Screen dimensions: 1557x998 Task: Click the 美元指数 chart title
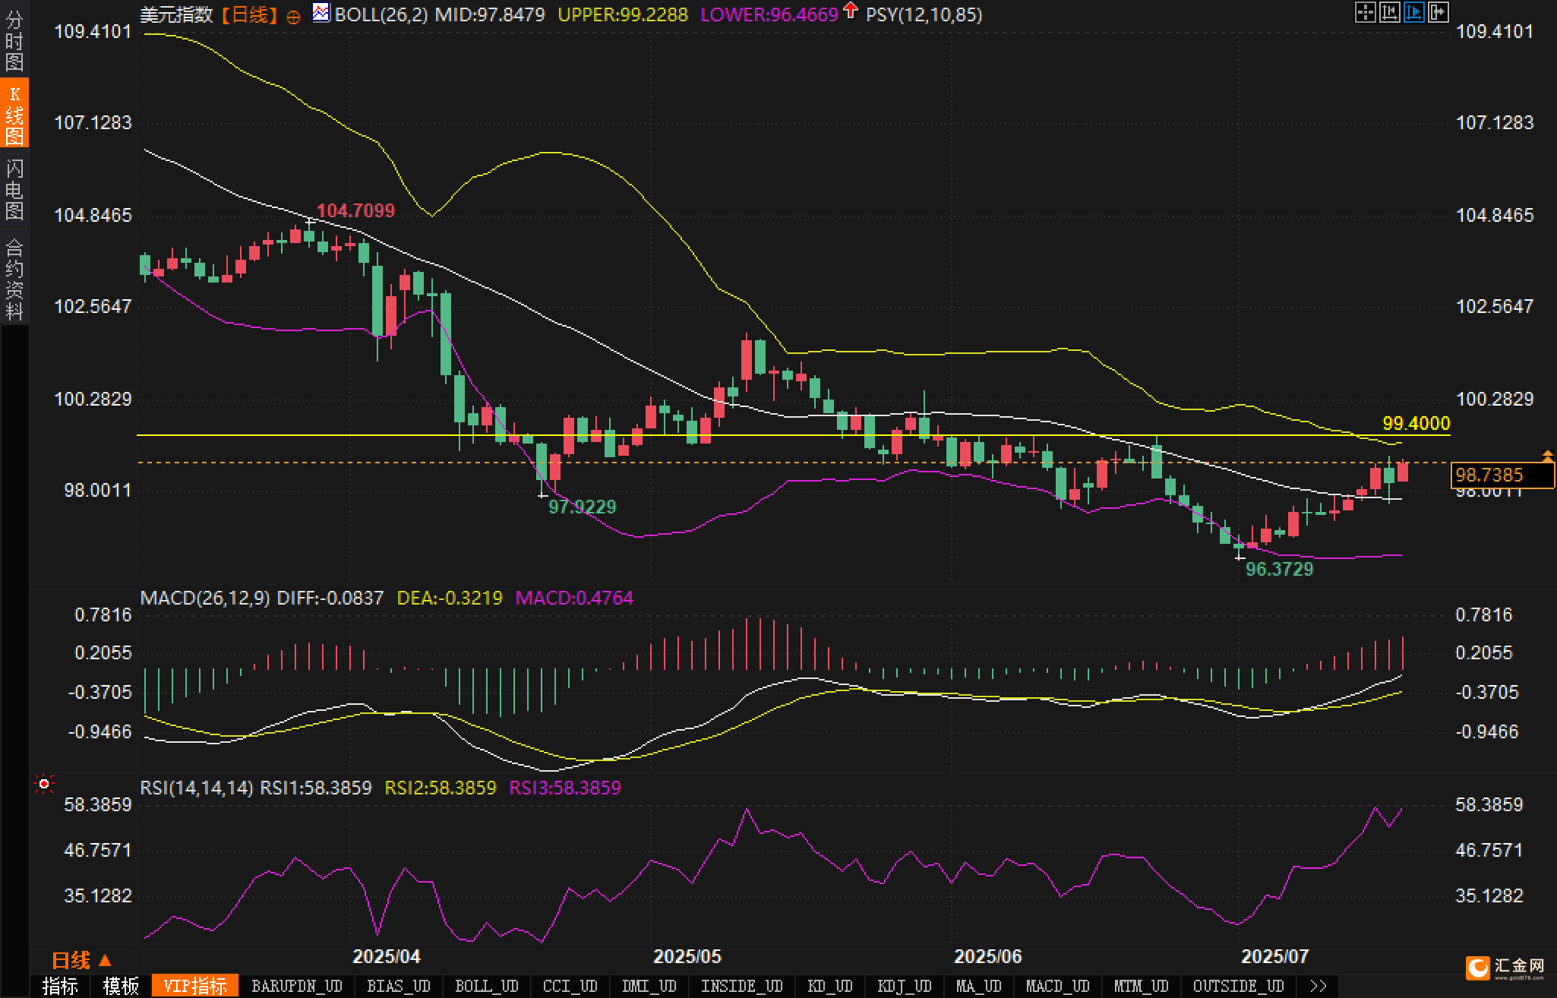176,14
